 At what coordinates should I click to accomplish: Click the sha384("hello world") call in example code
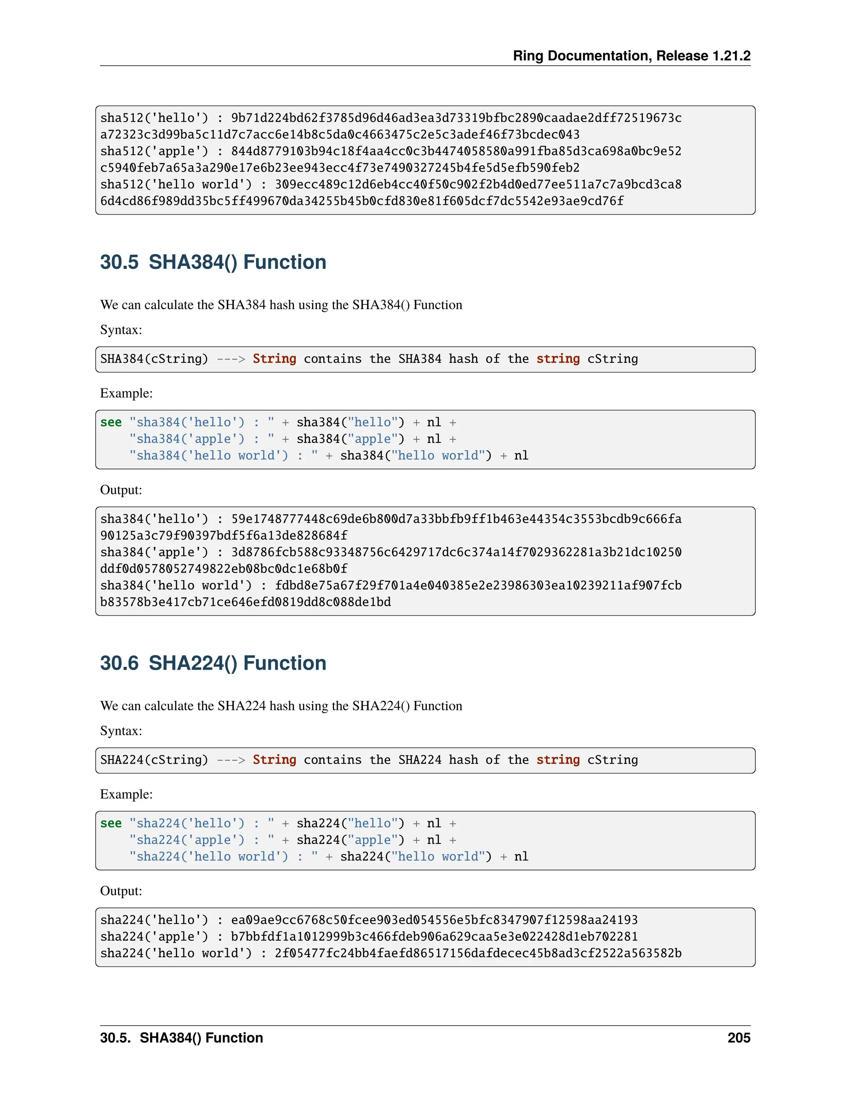(x=416, y=456)
